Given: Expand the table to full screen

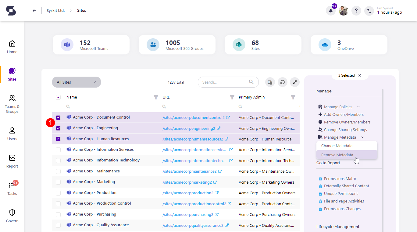Looking at the screenshot, I should (x=294, y=82).
